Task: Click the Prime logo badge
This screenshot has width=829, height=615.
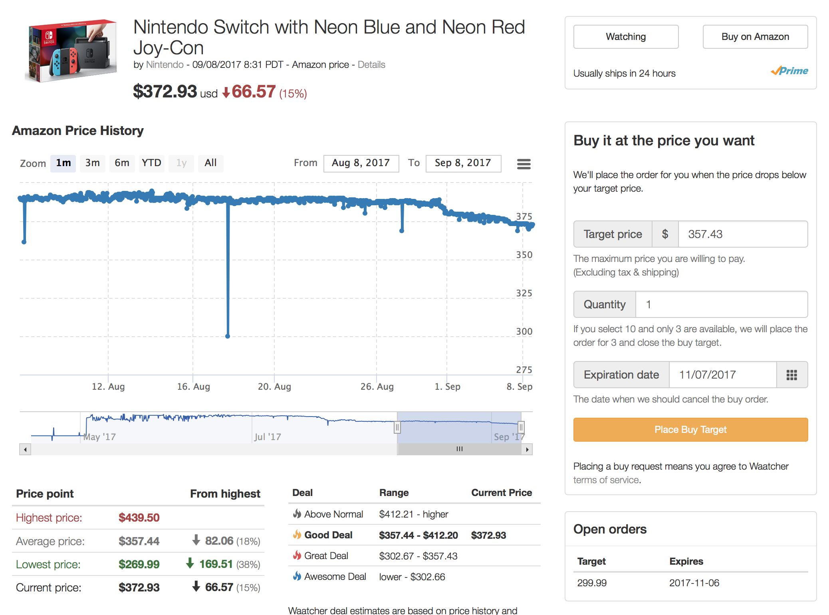Action: (x=789, y=71)
